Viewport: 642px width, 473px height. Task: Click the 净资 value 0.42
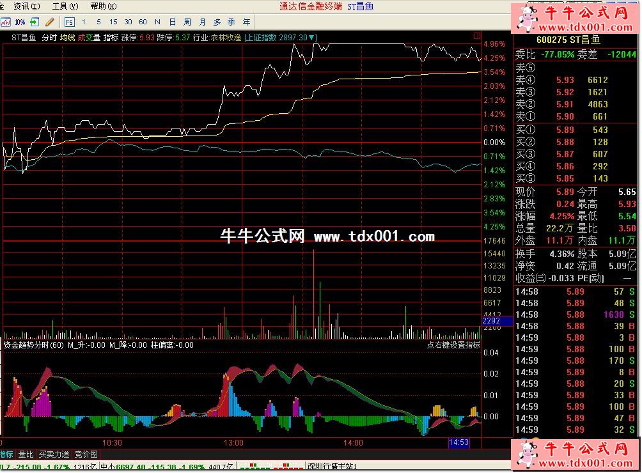565,267
